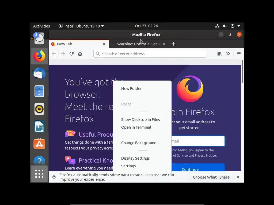Image resolution: width=274 pixels, height=205 pixels.
Task: Open the Ubuntu installer dock icon
Action: [x=39, y=38]
